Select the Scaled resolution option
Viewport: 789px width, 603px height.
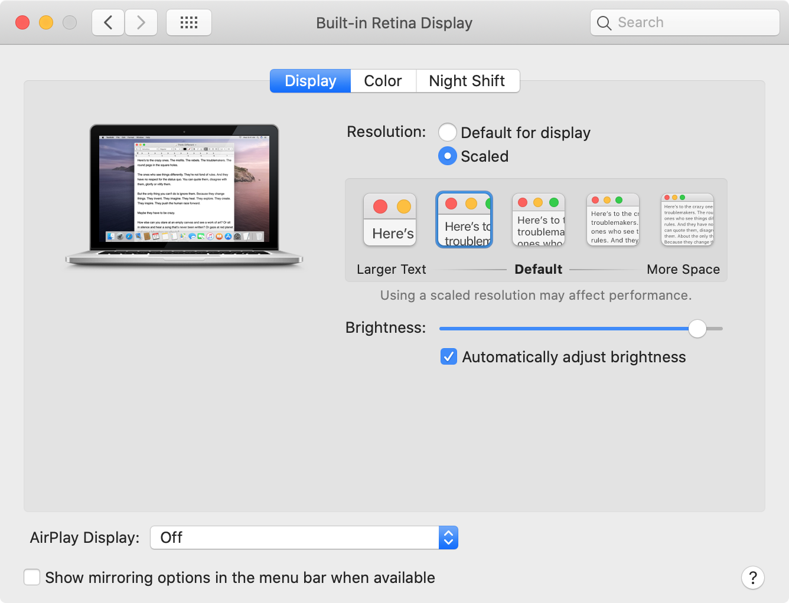(448, 156)
